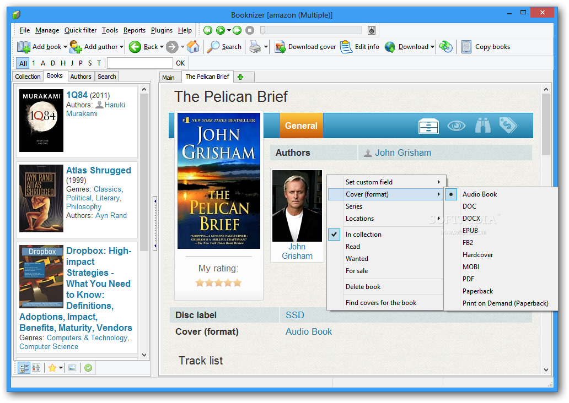Image resolution: width=569 pixels, height=403 pixels.
Task: Click the Edit info notepad icon
Action: coord(346,47)
